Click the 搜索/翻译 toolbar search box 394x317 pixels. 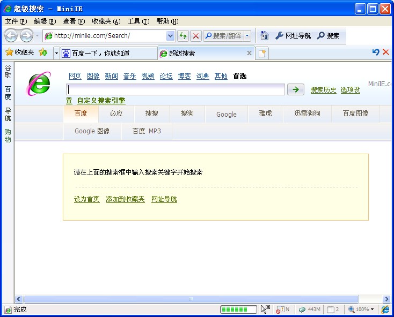[223, 36]
